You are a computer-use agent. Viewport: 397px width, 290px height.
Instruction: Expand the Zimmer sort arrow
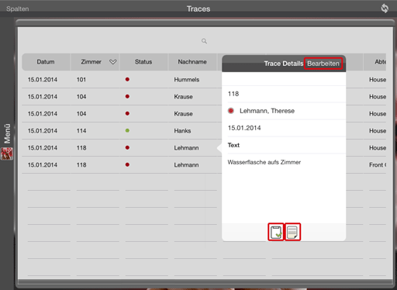[x=113, y=62]
